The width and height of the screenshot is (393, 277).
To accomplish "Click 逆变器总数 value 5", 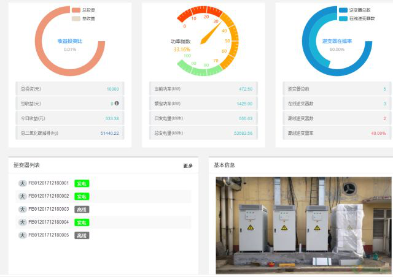I will [385, 89].
